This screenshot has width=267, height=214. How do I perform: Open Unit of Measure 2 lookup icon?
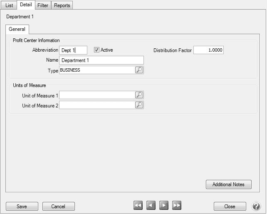(x=139, y=105)
